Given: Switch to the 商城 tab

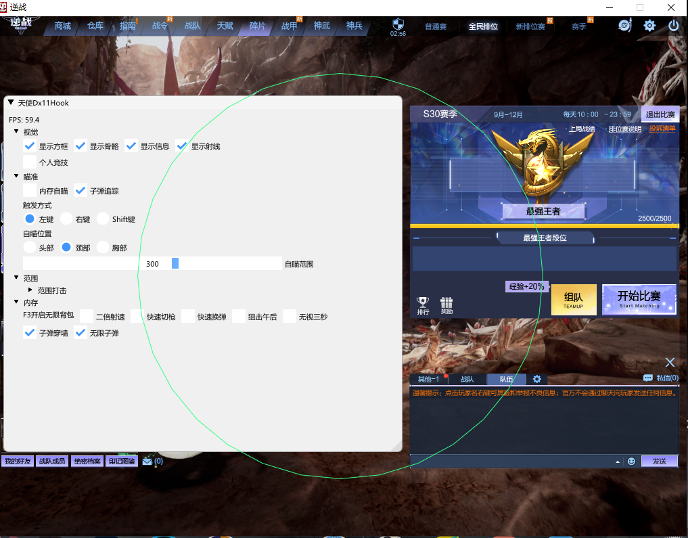Looking at the screenshot, I should click(62, 26).
